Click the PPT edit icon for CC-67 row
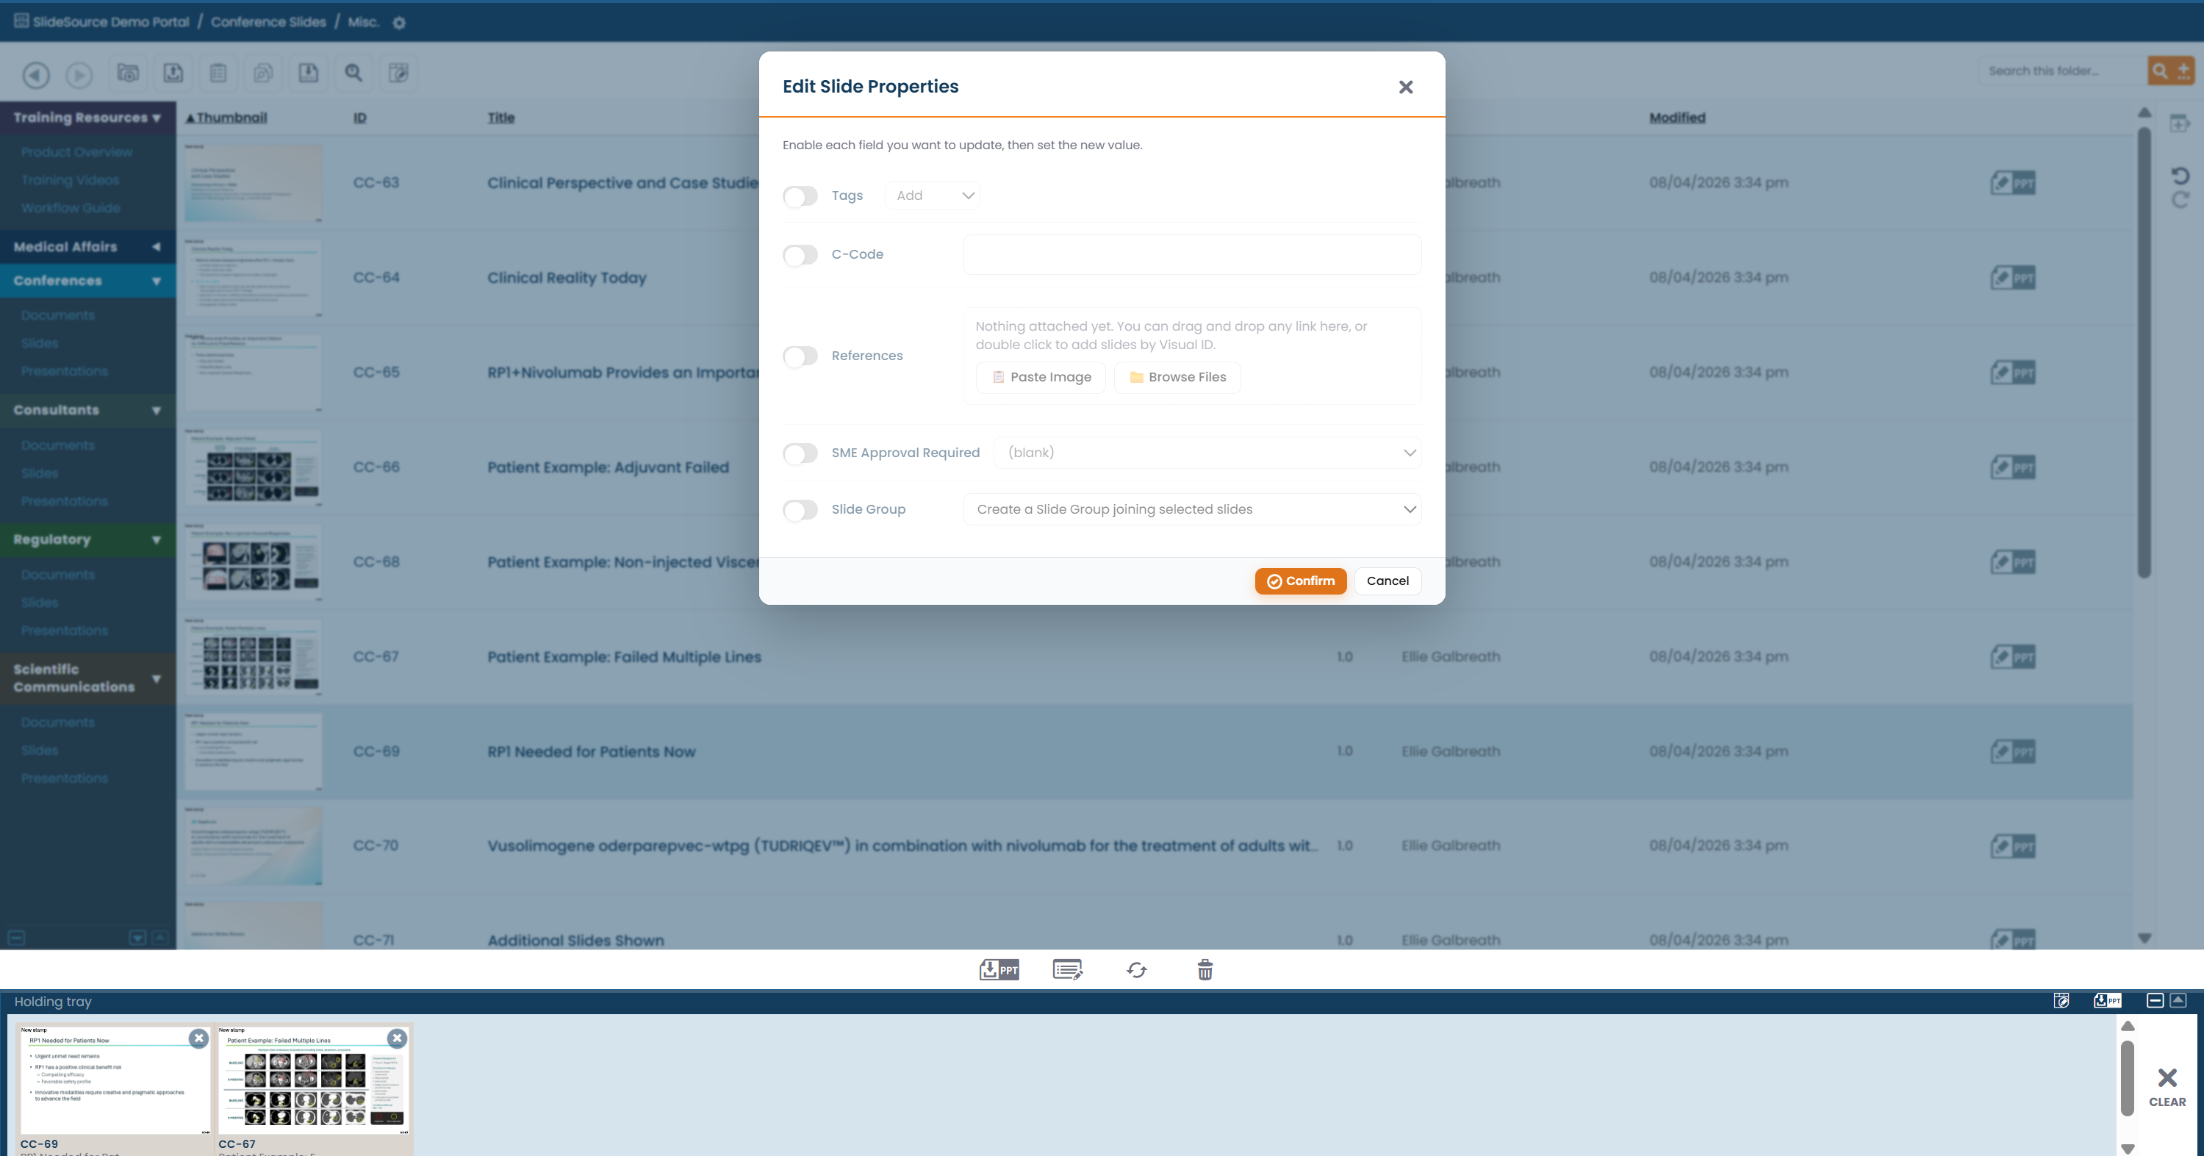This screenshot has height=1156, width=2204. 2012,657
